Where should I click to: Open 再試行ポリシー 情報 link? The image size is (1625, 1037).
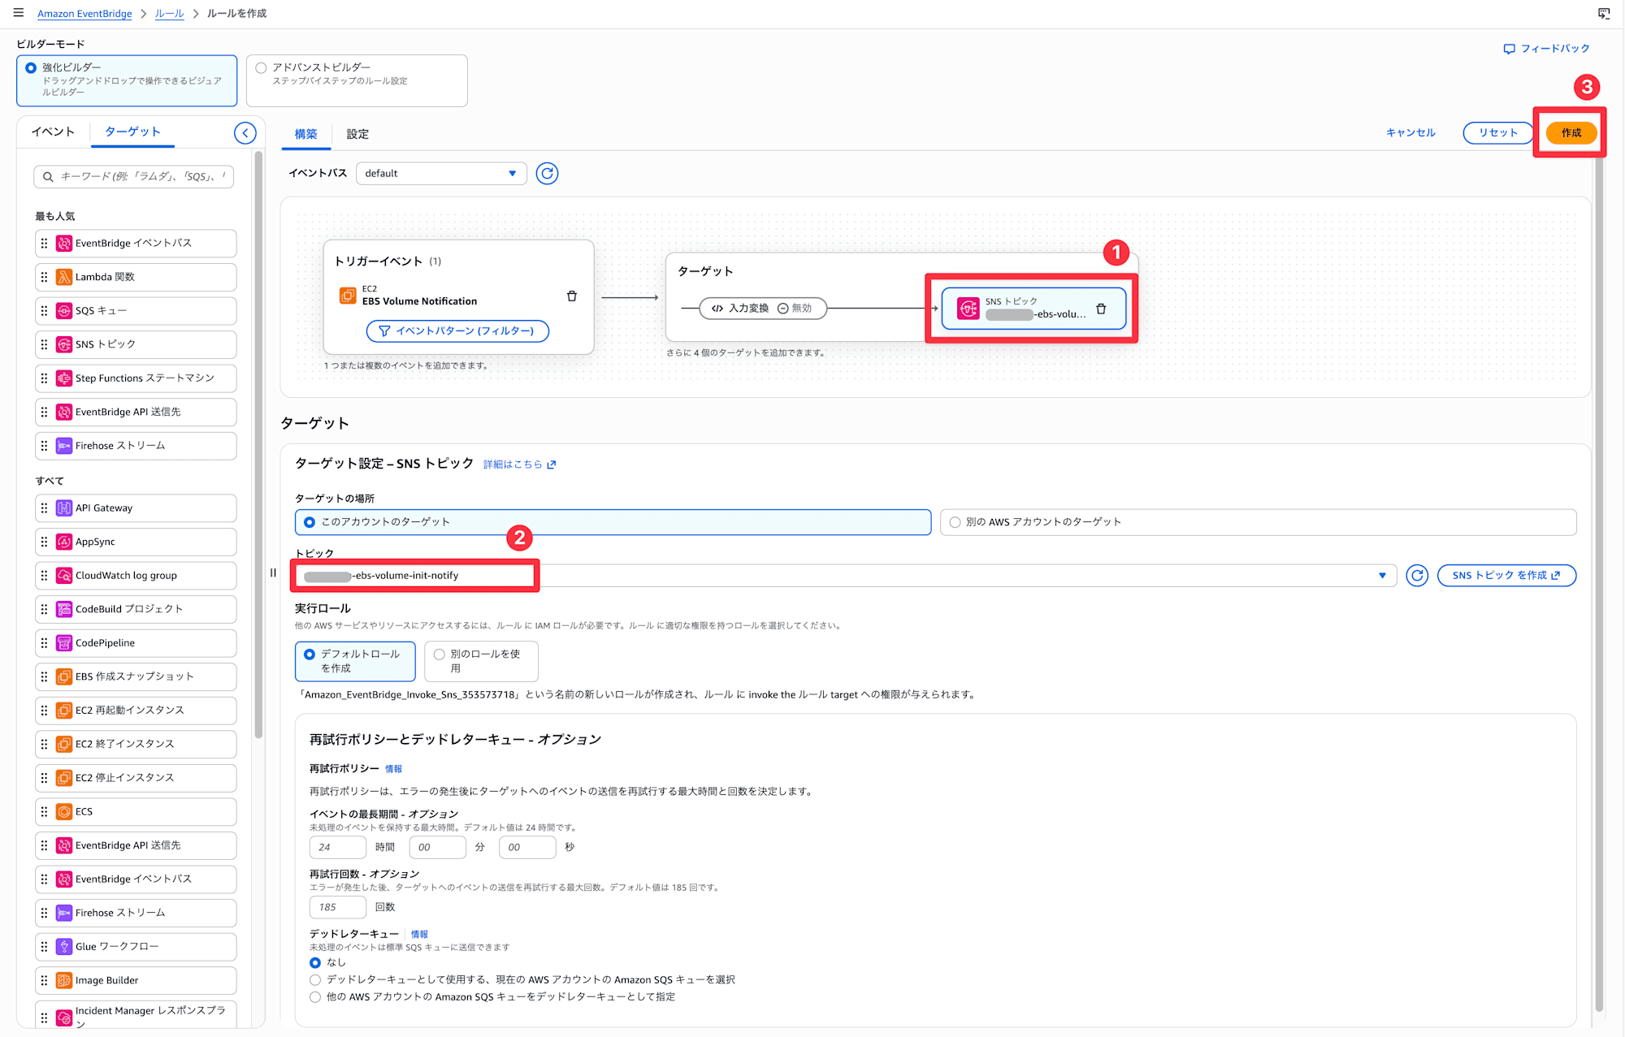(393, 769)
